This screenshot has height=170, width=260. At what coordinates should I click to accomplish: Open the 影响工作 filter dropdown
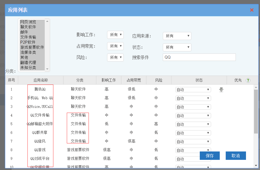click(115, 35)
